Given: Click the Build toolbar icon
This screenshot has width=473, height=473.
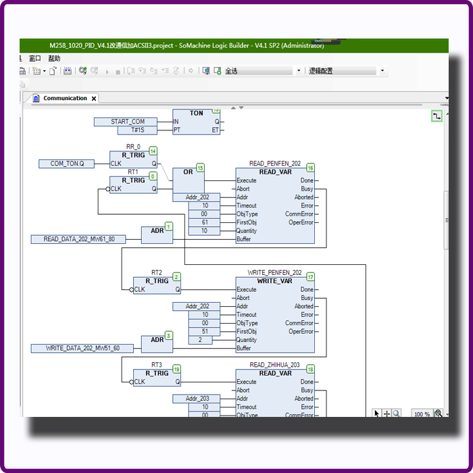Looking at the screenshot, I should coord(68,71).
